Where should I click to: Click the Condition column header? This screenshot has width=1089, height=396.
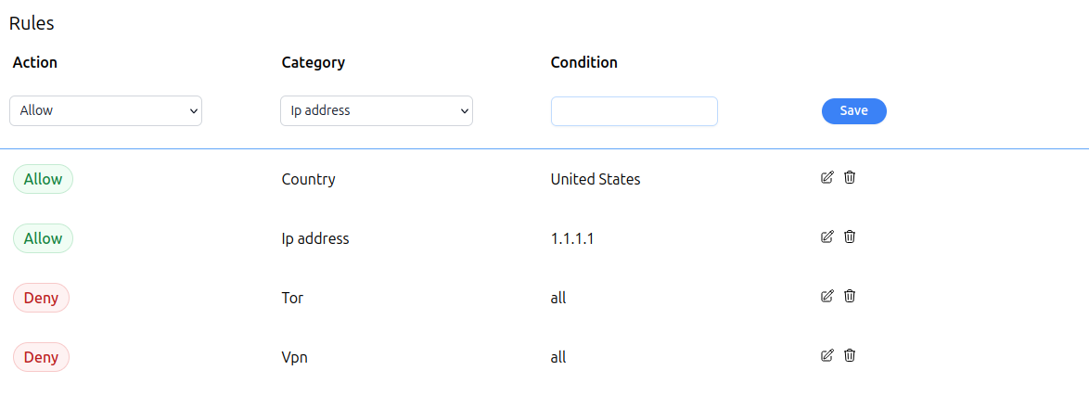(584, 63)
